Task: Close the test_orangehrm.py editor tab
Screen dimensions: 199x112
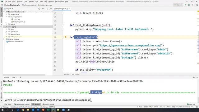Action: tap(70, 9)
